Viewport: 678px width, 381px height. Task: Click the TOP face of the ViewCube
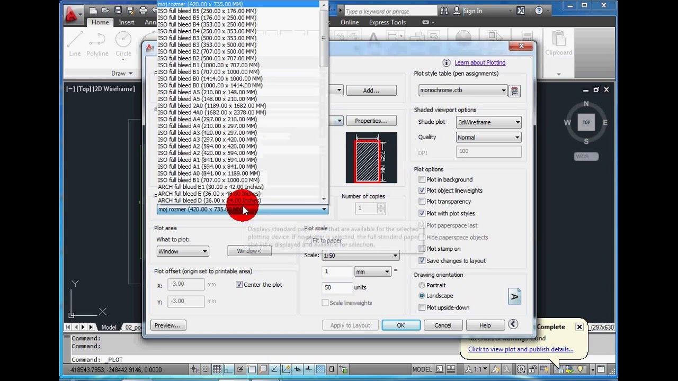586,122
